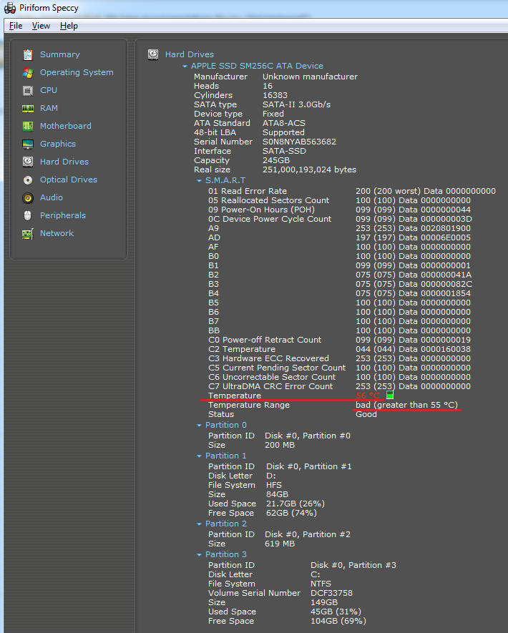Click the Operating System Windows flag icon

click(27, 73)
